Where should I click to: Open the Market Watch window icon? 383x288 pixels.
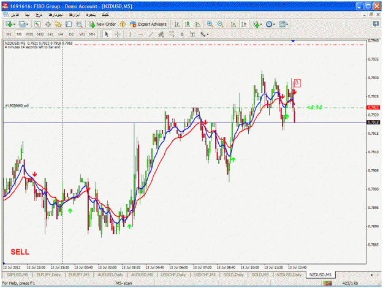[x=37, y=24]
